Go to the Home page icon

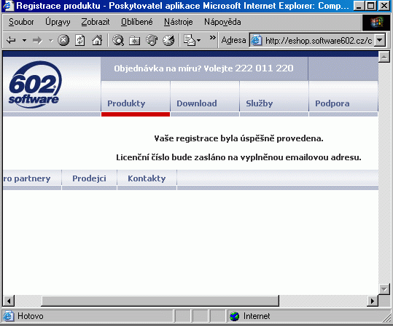(97, 40)
